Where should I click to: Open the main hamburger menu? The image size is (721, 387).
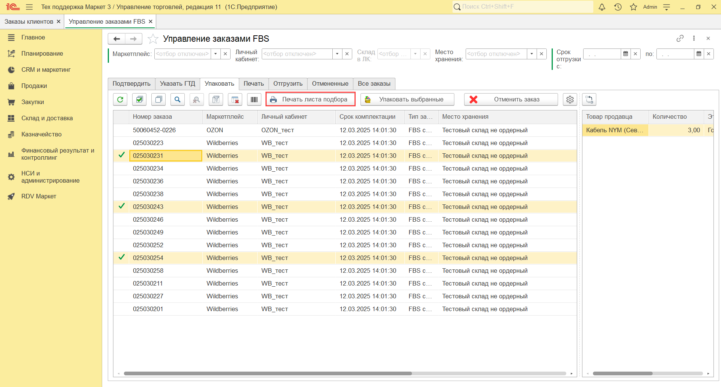29,7
